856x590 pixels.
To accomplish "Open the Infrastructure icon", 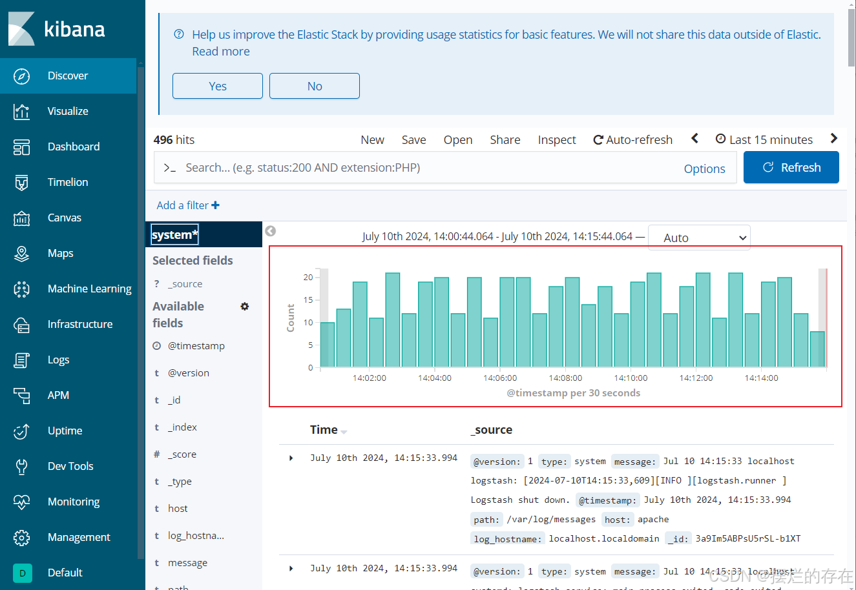I will coord(21,325).
